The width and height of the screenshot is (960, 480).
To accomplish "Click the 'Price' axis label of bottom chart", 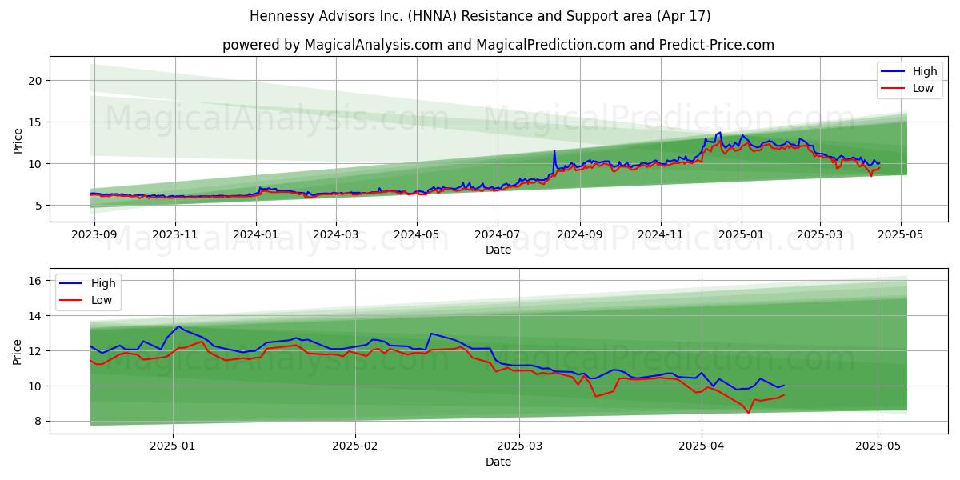I will tap(18, 351).
